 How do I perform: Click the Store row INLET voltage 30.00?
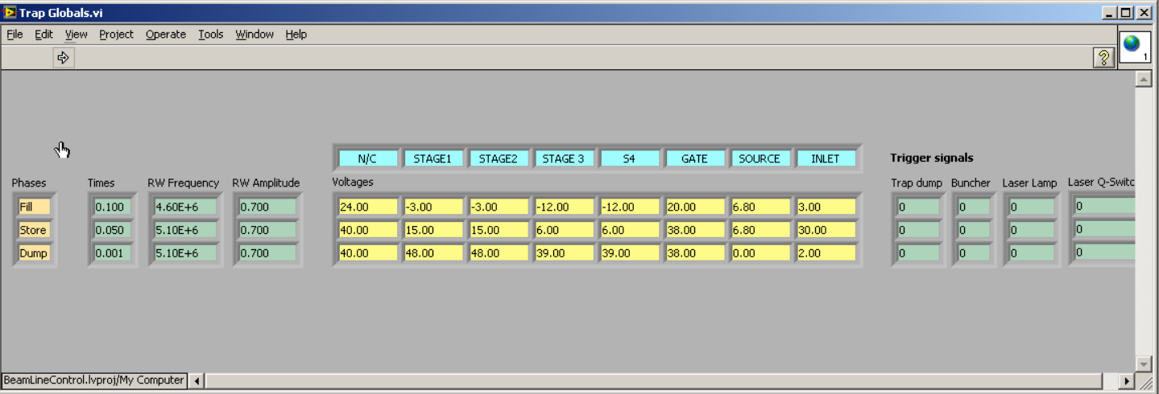coord(826,230)
